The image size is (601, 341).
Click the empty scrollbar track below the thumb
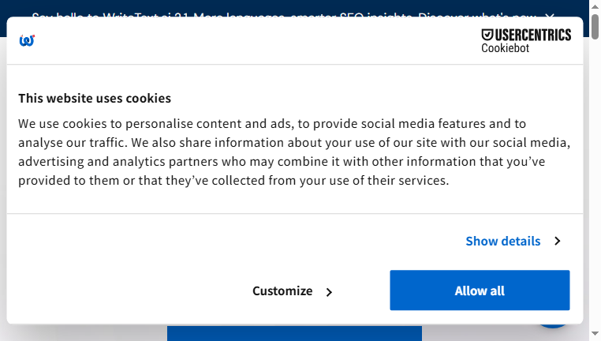pyautogui.click(x=595, y=184)
